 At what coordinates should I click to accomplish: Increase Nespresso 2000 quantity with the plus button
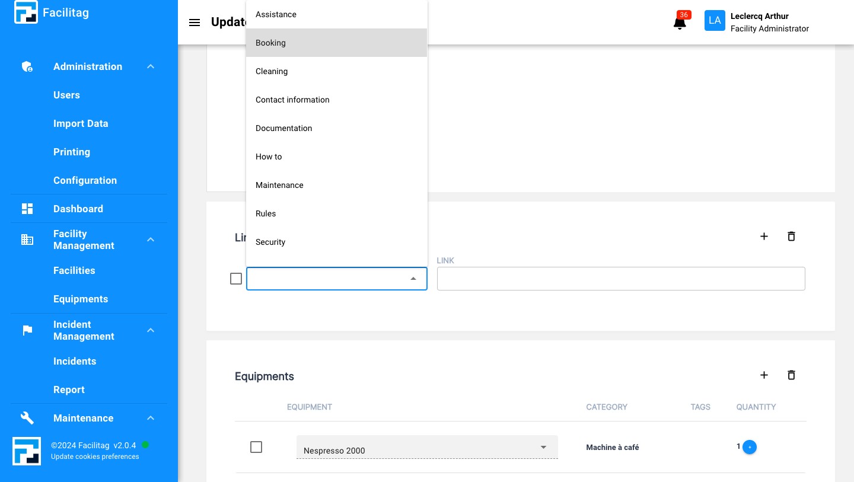point(750,447)
